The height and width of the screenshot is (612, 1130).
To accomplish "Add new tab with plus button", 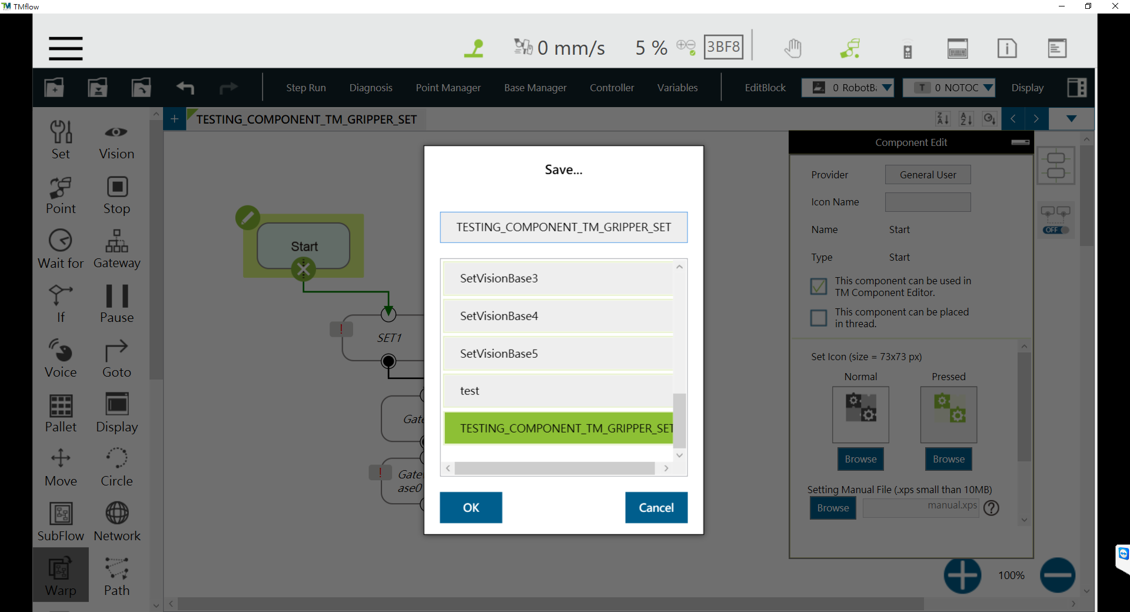I will click(174, 119).
